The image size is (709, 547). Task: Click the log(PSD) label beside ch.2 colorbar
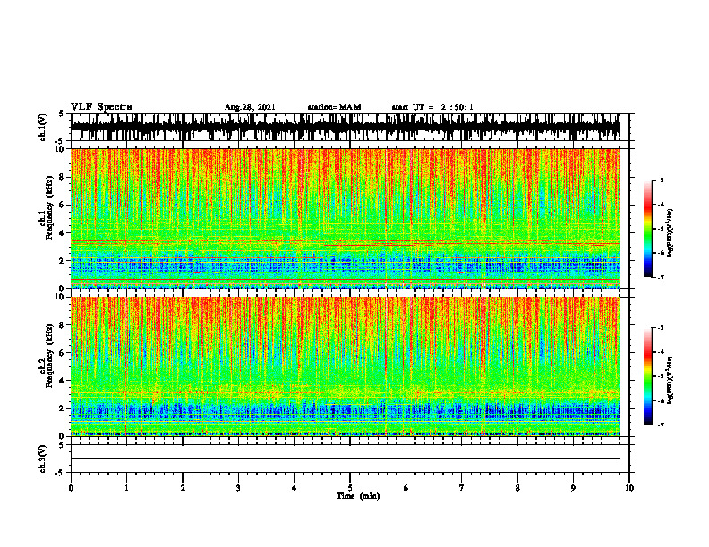pyautogui.click(x=671, y=380)
